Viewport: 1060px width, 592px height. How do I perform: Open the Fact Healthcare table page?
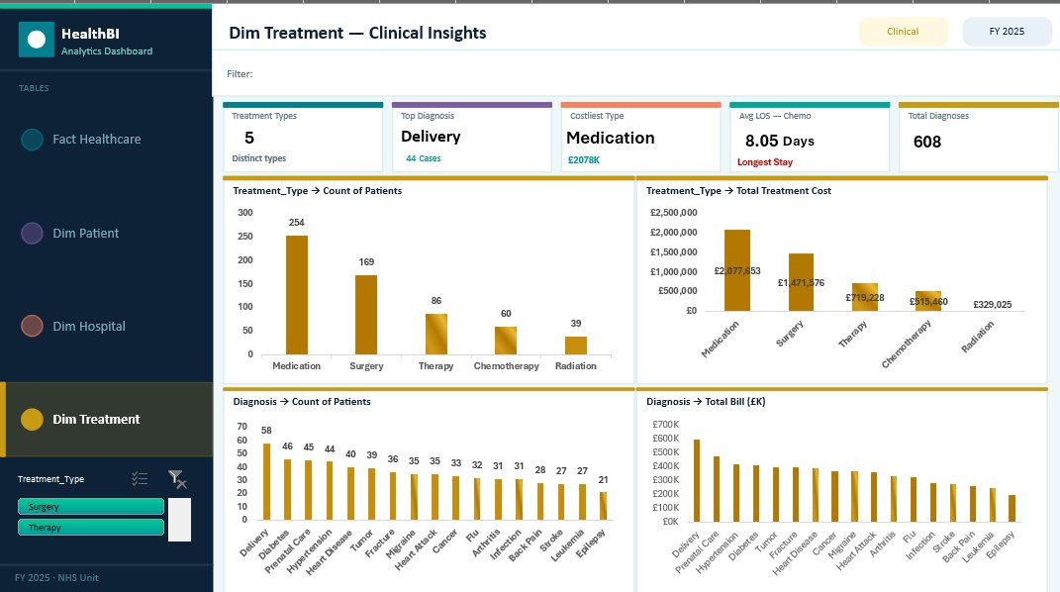point(97,140)
